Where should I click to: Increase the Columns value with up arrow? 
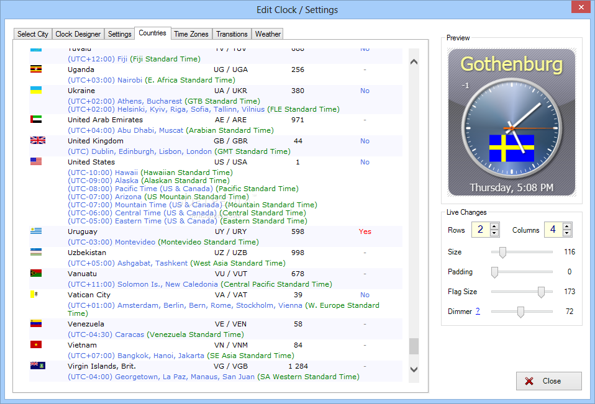(x=567, y=227)
